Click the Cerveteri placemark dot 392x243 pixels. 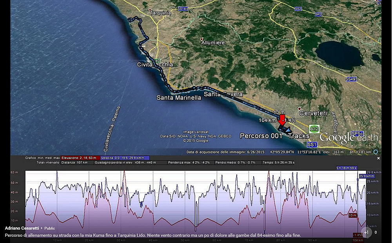[299, 108]
